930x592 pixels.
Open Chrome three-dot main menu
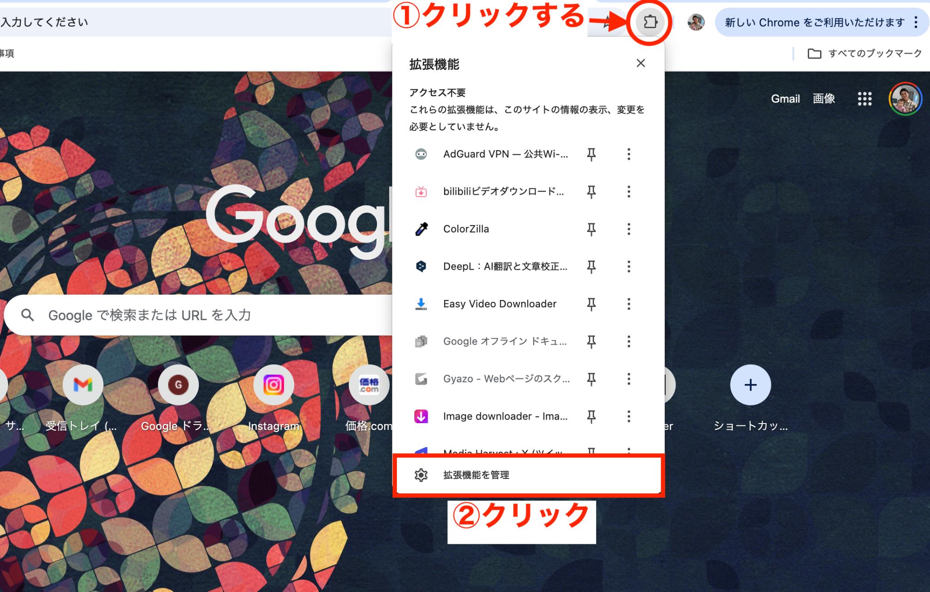(x=916, y=22)
